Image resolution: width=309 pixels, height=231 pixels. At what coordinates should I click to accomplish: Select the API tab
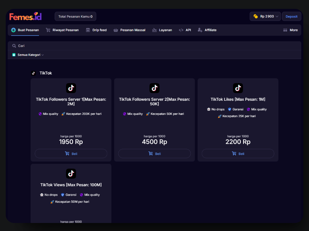click(185, 30)
